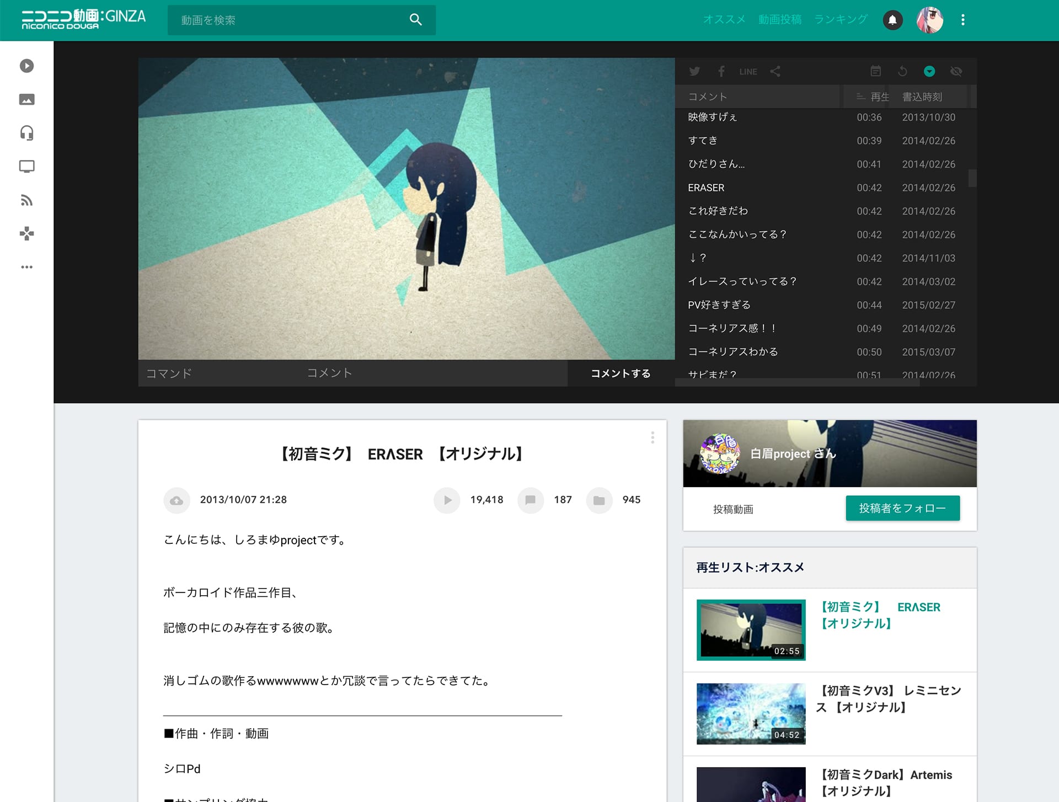Screen dimensions: 1059x802
Task: Follow the uploader via 投稿者をフォロー button
Action: [x=902, y=508]
